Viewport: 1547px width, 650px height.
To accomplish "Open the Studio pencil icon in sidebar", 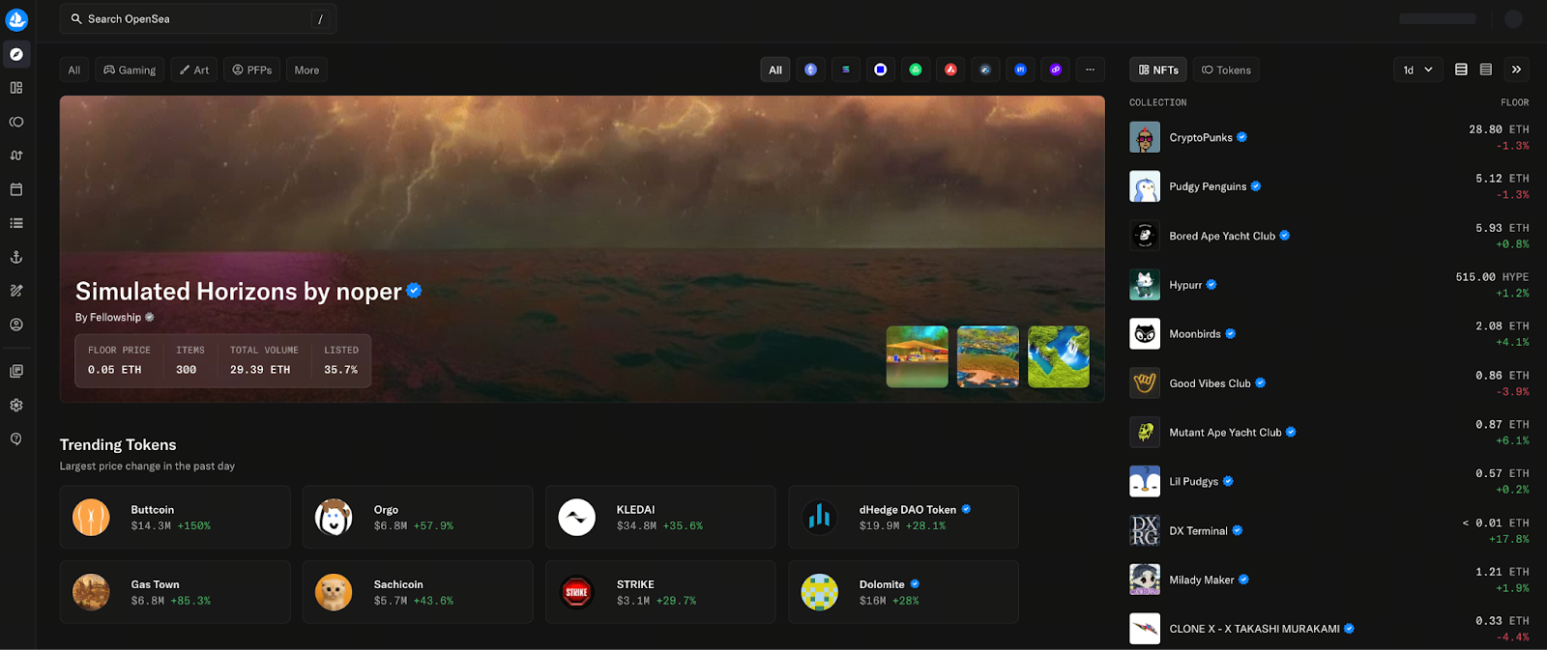I will (x=16, y=291).
